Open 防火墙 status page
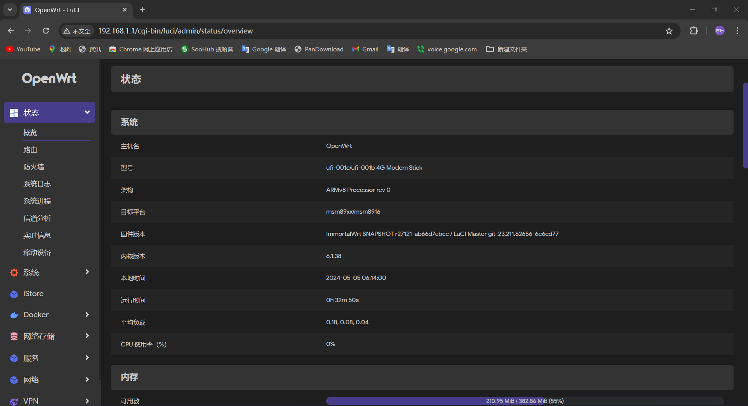Viewport: 748px width, 406px height. pos(34,167)
